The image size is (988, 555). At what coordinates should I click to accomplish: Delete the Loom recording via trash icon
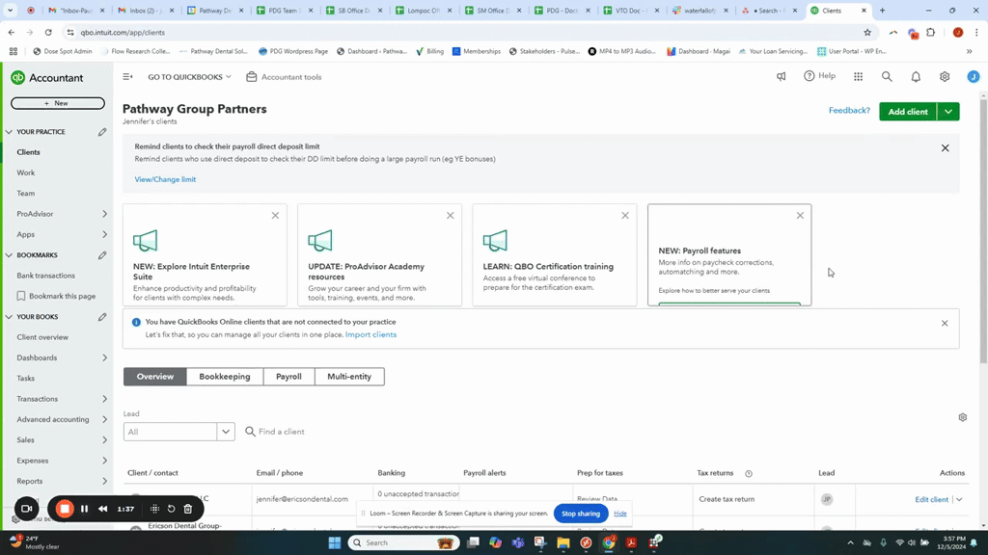click(x=188, y=509)
